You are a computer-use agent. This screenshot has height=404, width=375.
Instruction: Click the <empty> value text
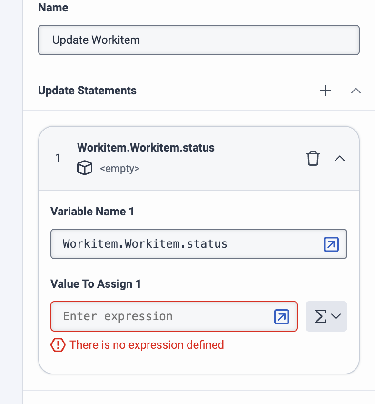(x=119, y=169)
